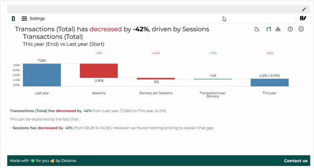The image size is (314, 168).
Task: Open the Datama D logo icon
Action: 13,18
